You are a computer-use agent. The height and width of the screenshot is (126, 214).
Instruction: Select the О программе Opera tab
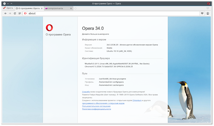pos(29,8)
